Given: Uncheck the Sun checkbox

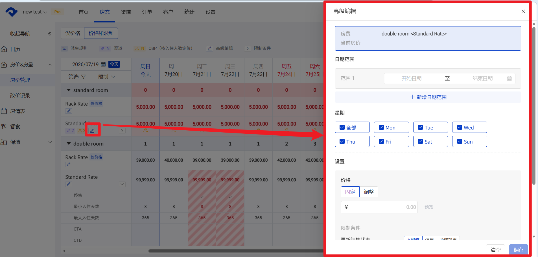Looking at the screenshot, I should pos(459,142).
